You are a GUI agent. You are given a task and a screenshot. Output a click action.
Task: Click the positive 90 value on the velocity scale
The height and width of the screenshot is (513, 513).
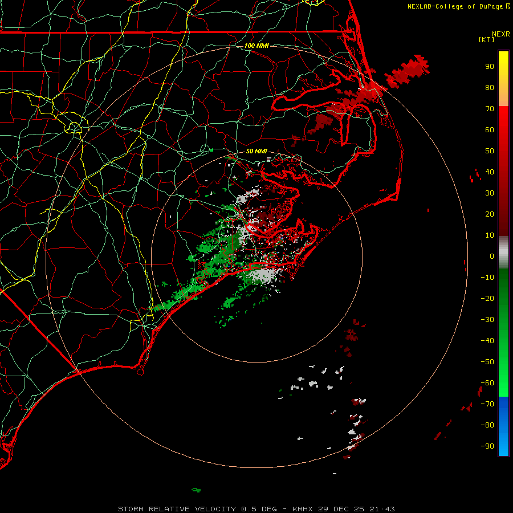490,67
